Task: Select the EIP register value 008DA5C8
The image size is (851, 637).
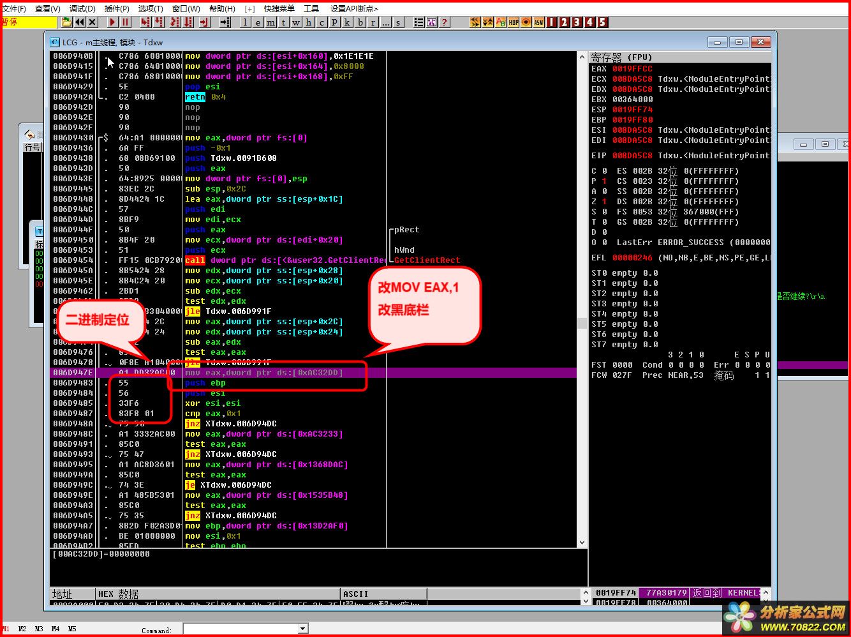Action: [x=632, y=156]
